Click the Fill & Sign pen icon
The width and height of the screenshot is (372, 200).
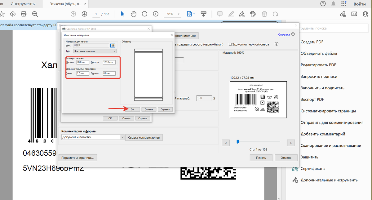tap(242, 14)
